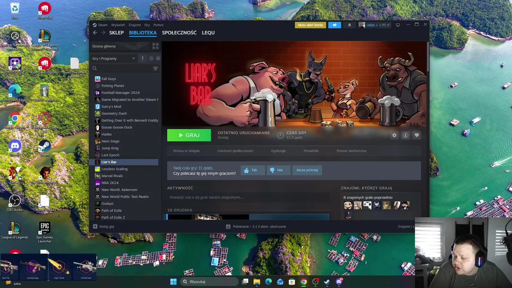Open the OBS Studio desktop shortcut

[x=15, y=204]
